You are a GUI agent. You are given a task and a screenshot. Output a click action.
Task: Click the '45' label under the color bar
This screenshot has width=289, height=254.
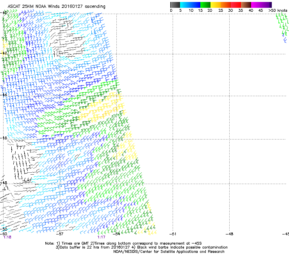coord(260,11)
